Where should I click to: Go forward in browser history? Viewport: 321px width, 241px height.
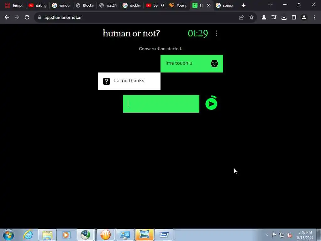[17, 18]
